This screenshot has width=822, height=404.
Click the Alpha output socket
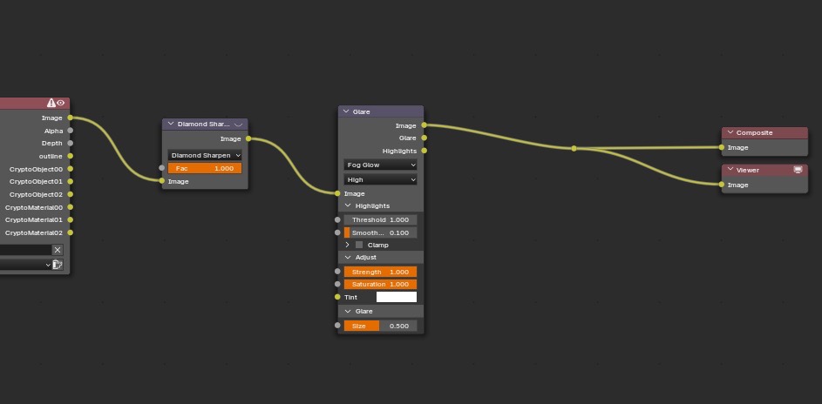(71, 131)
